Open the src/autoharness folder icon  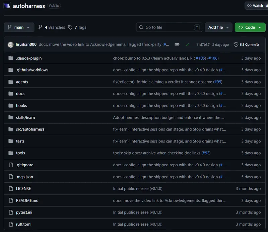[11, 129]
